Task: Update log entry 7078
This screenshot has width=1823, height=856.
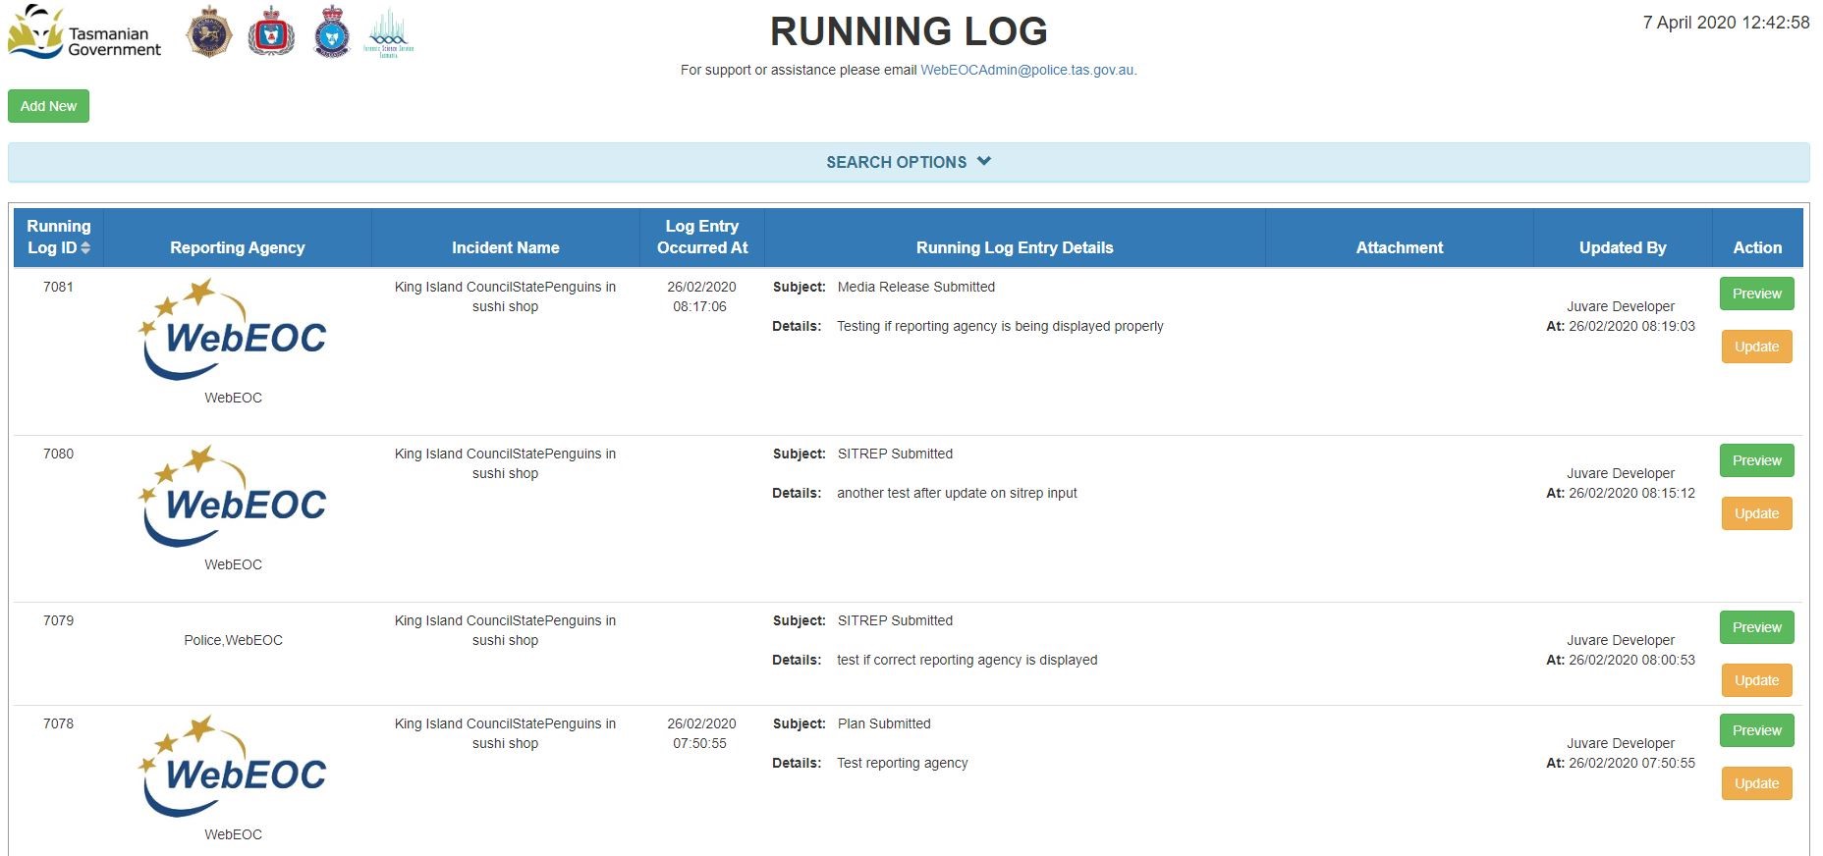Action: click(x=1756, y=783)
